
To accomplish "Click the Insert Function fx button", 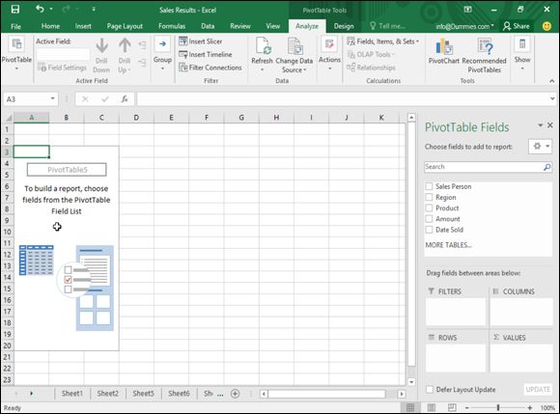I will 125,98.
